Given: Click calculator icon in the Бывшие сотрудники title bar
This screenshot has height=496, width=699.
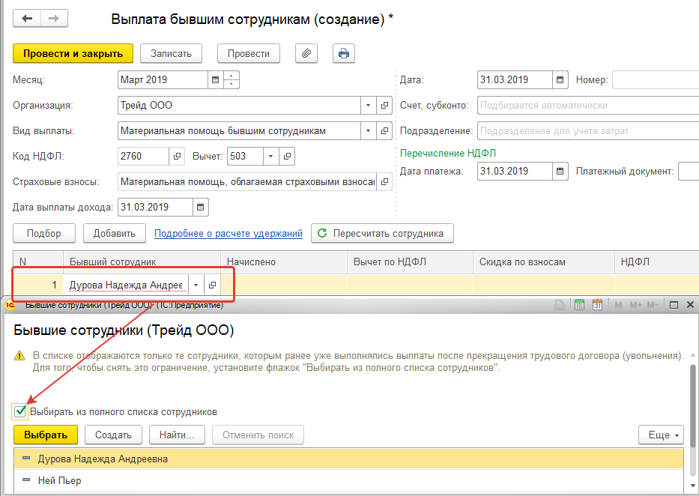Looking at the screenshot, I should [x=579, y=305].
